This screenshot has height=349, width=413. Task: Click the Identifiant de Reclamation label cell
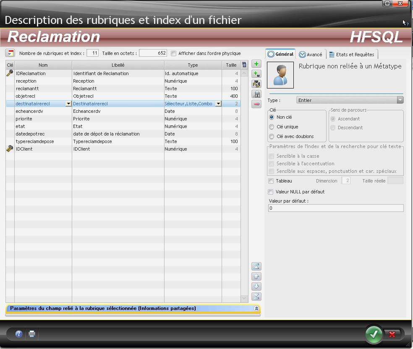pos(118,73)
